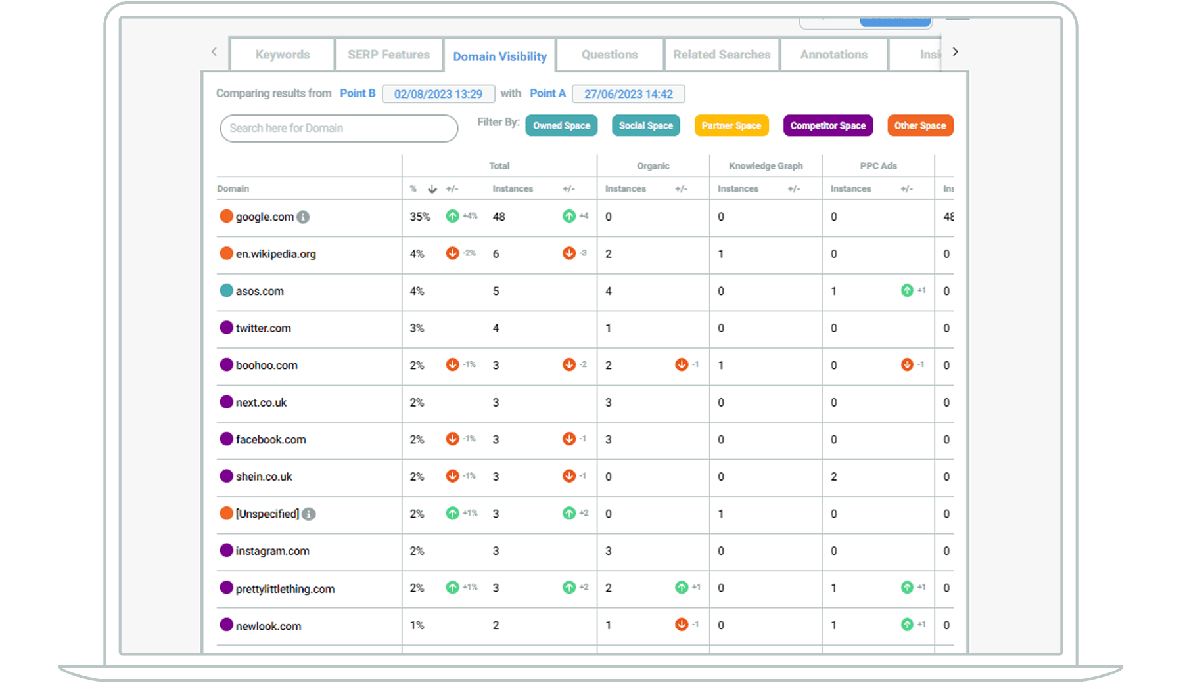Screen dimensions: 1183x683
Task: Open the Annotations tab
Action: pos(833,55)
